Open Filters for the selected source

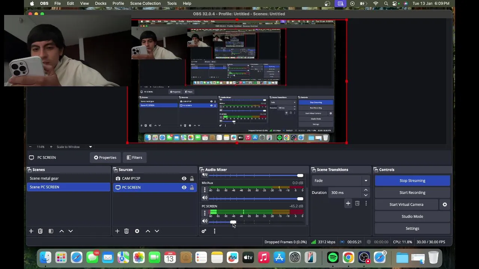pyautogui.click(x=135, y=158)
